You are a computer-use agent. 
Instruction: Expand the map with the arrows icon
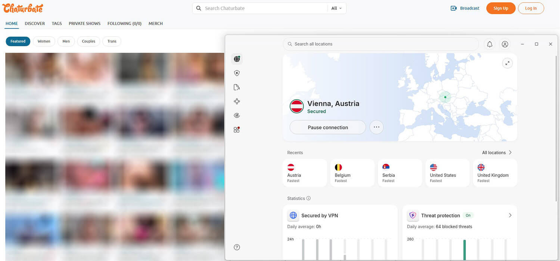coord(507,63)
